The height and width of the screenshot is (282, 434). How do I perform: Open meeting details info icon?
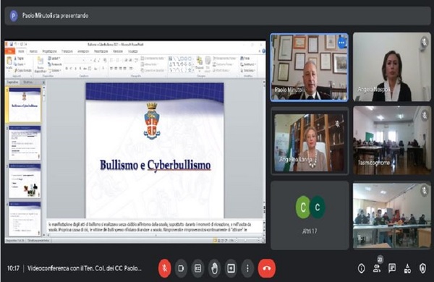pos(361,268)
